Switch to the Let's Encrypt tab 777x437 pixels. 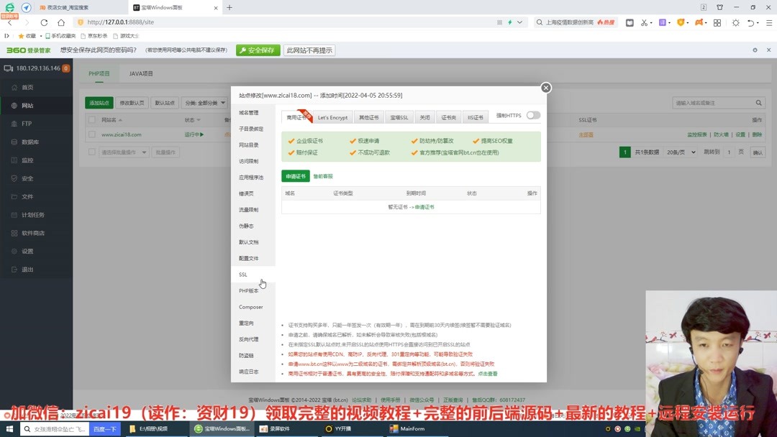click(332, 116)
